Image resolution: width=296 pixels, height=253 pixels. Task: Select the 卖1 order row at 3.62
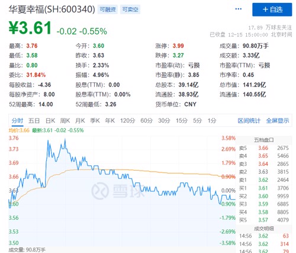263,180
